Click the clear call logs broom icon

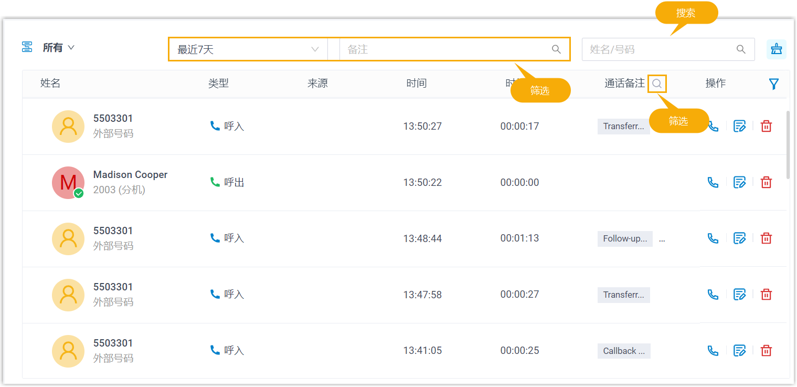(776, 49)
